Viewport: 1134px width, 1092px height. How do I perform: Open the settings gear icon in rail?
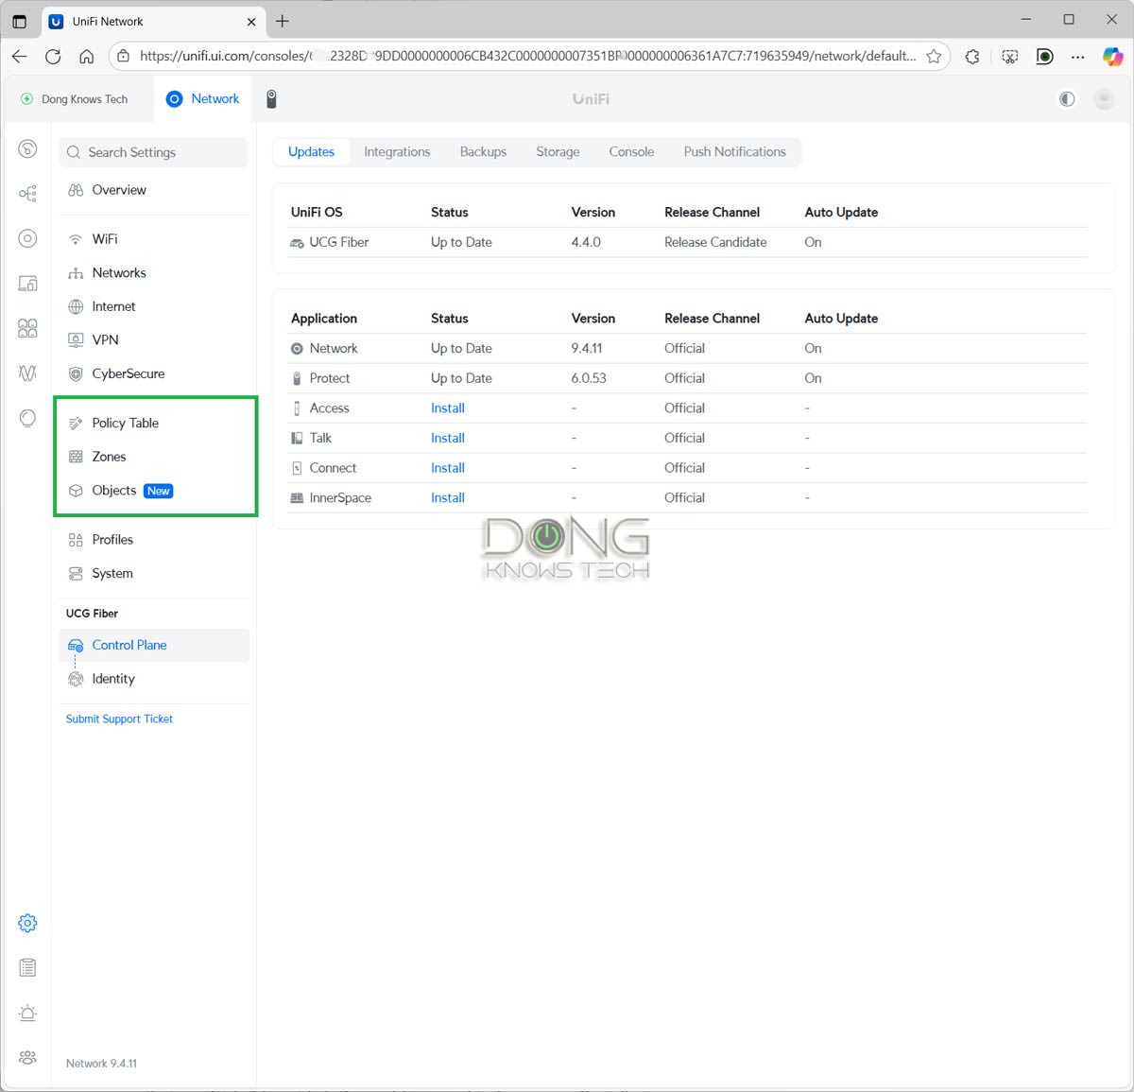[28, 923]
